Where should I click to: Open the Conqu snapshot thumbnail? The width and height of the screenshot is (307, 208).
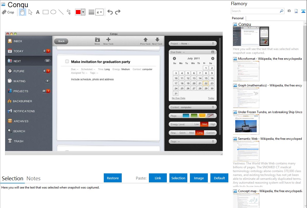click(x=251, y=36)
